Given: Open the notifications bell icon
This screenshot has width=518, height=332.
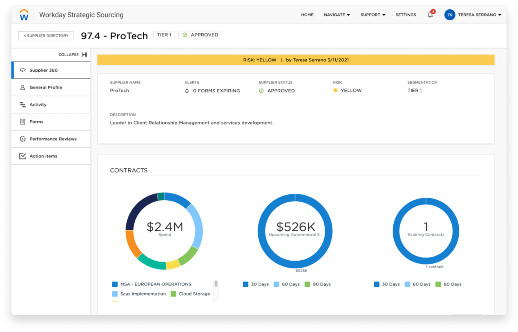Looking at the screenshot, I should (430, 14).
